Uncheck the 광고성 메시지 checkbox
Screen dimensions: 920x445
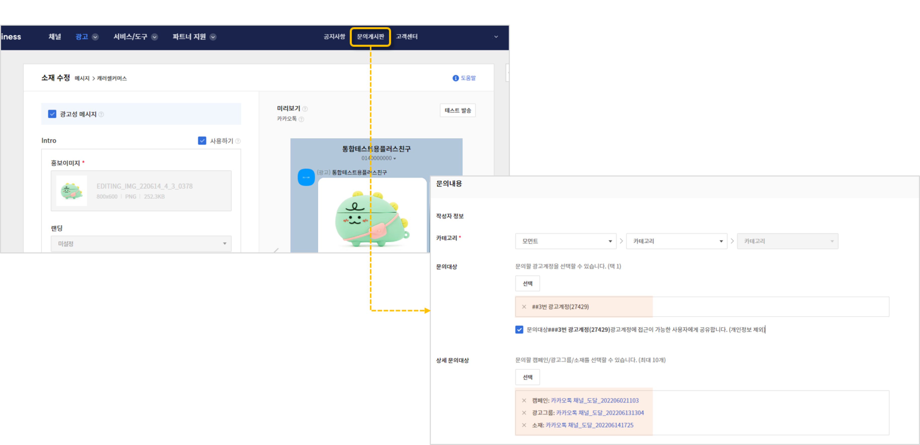click(52, 114)
